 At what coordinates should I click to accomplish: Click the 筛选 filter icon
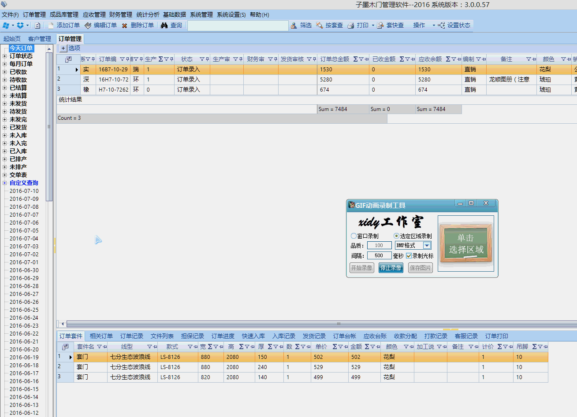[x=294, y=26]
